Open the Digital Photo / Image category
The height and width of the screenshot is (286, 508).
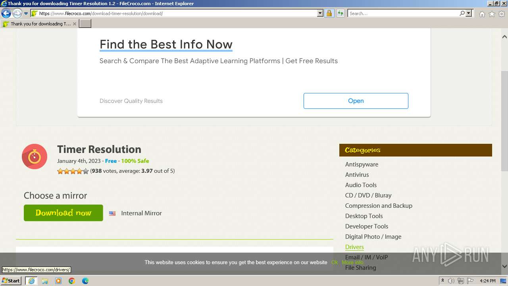[x=373, y=237]
